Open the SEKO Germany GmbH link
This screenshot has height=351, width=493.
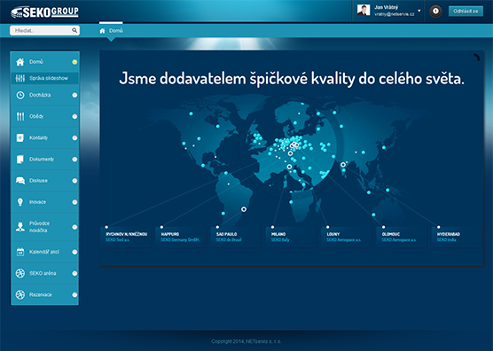(180, 239)
